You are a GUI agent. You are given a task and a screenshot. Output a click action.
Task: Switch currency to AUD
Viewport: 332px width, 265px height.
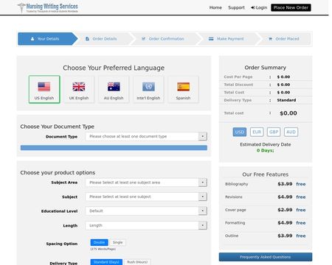[291, 132]
